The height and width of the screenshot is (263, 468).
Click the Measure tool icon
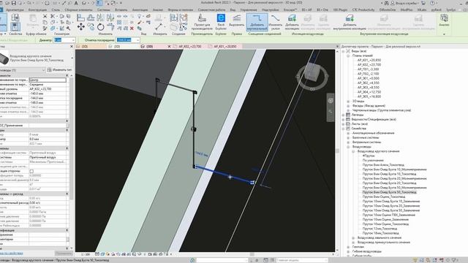(159, 27)
